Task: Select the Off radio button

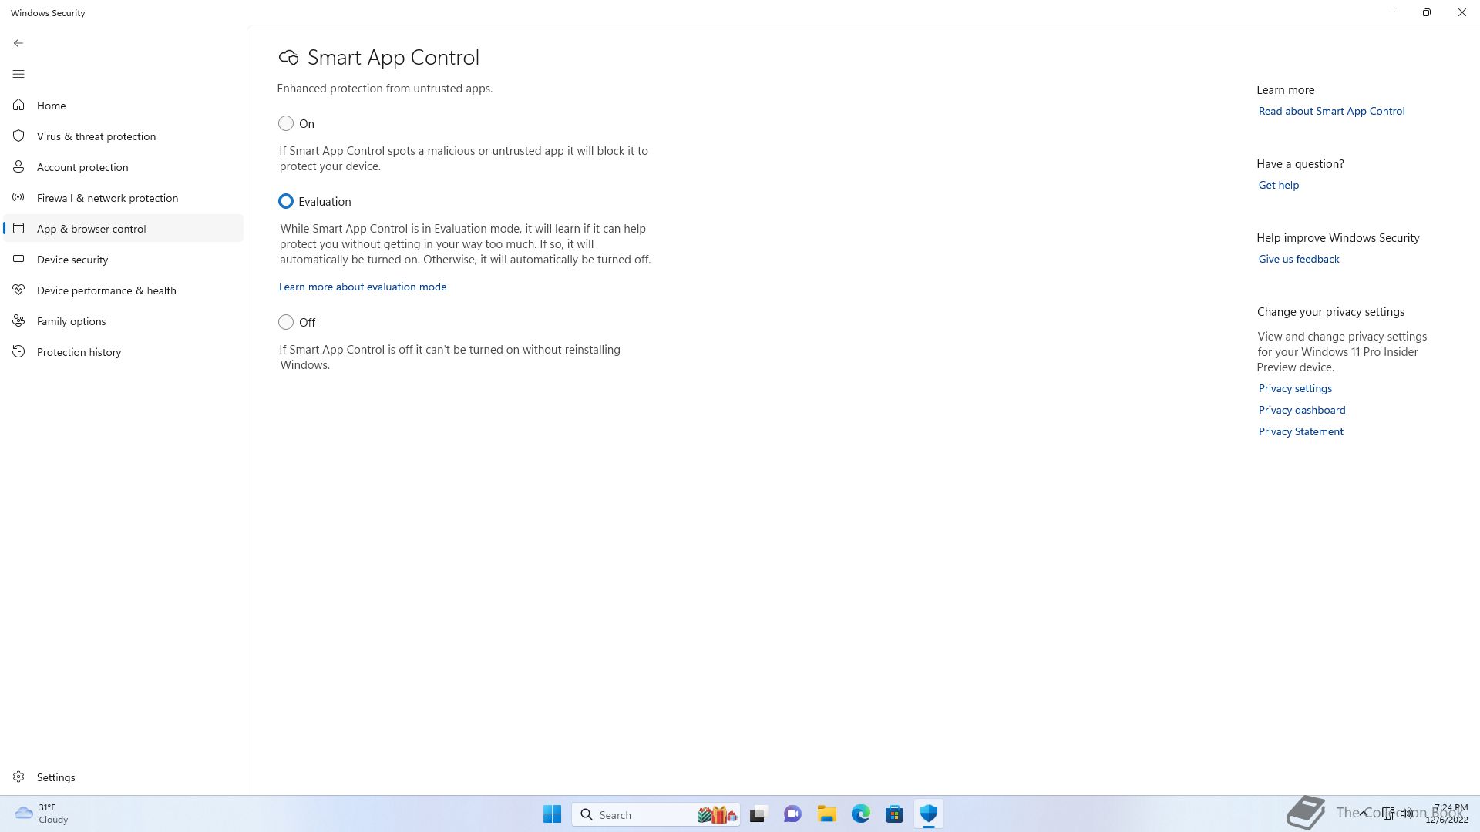Action: pos(286,322)
